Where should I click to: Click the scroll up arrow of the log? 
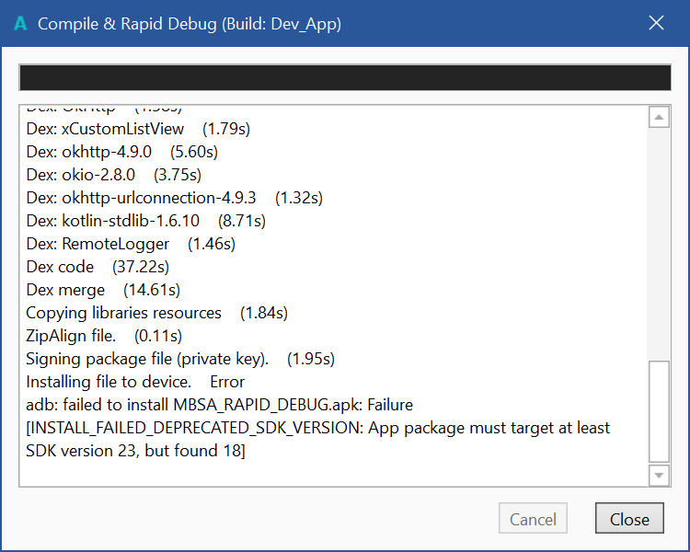point(659,118)
